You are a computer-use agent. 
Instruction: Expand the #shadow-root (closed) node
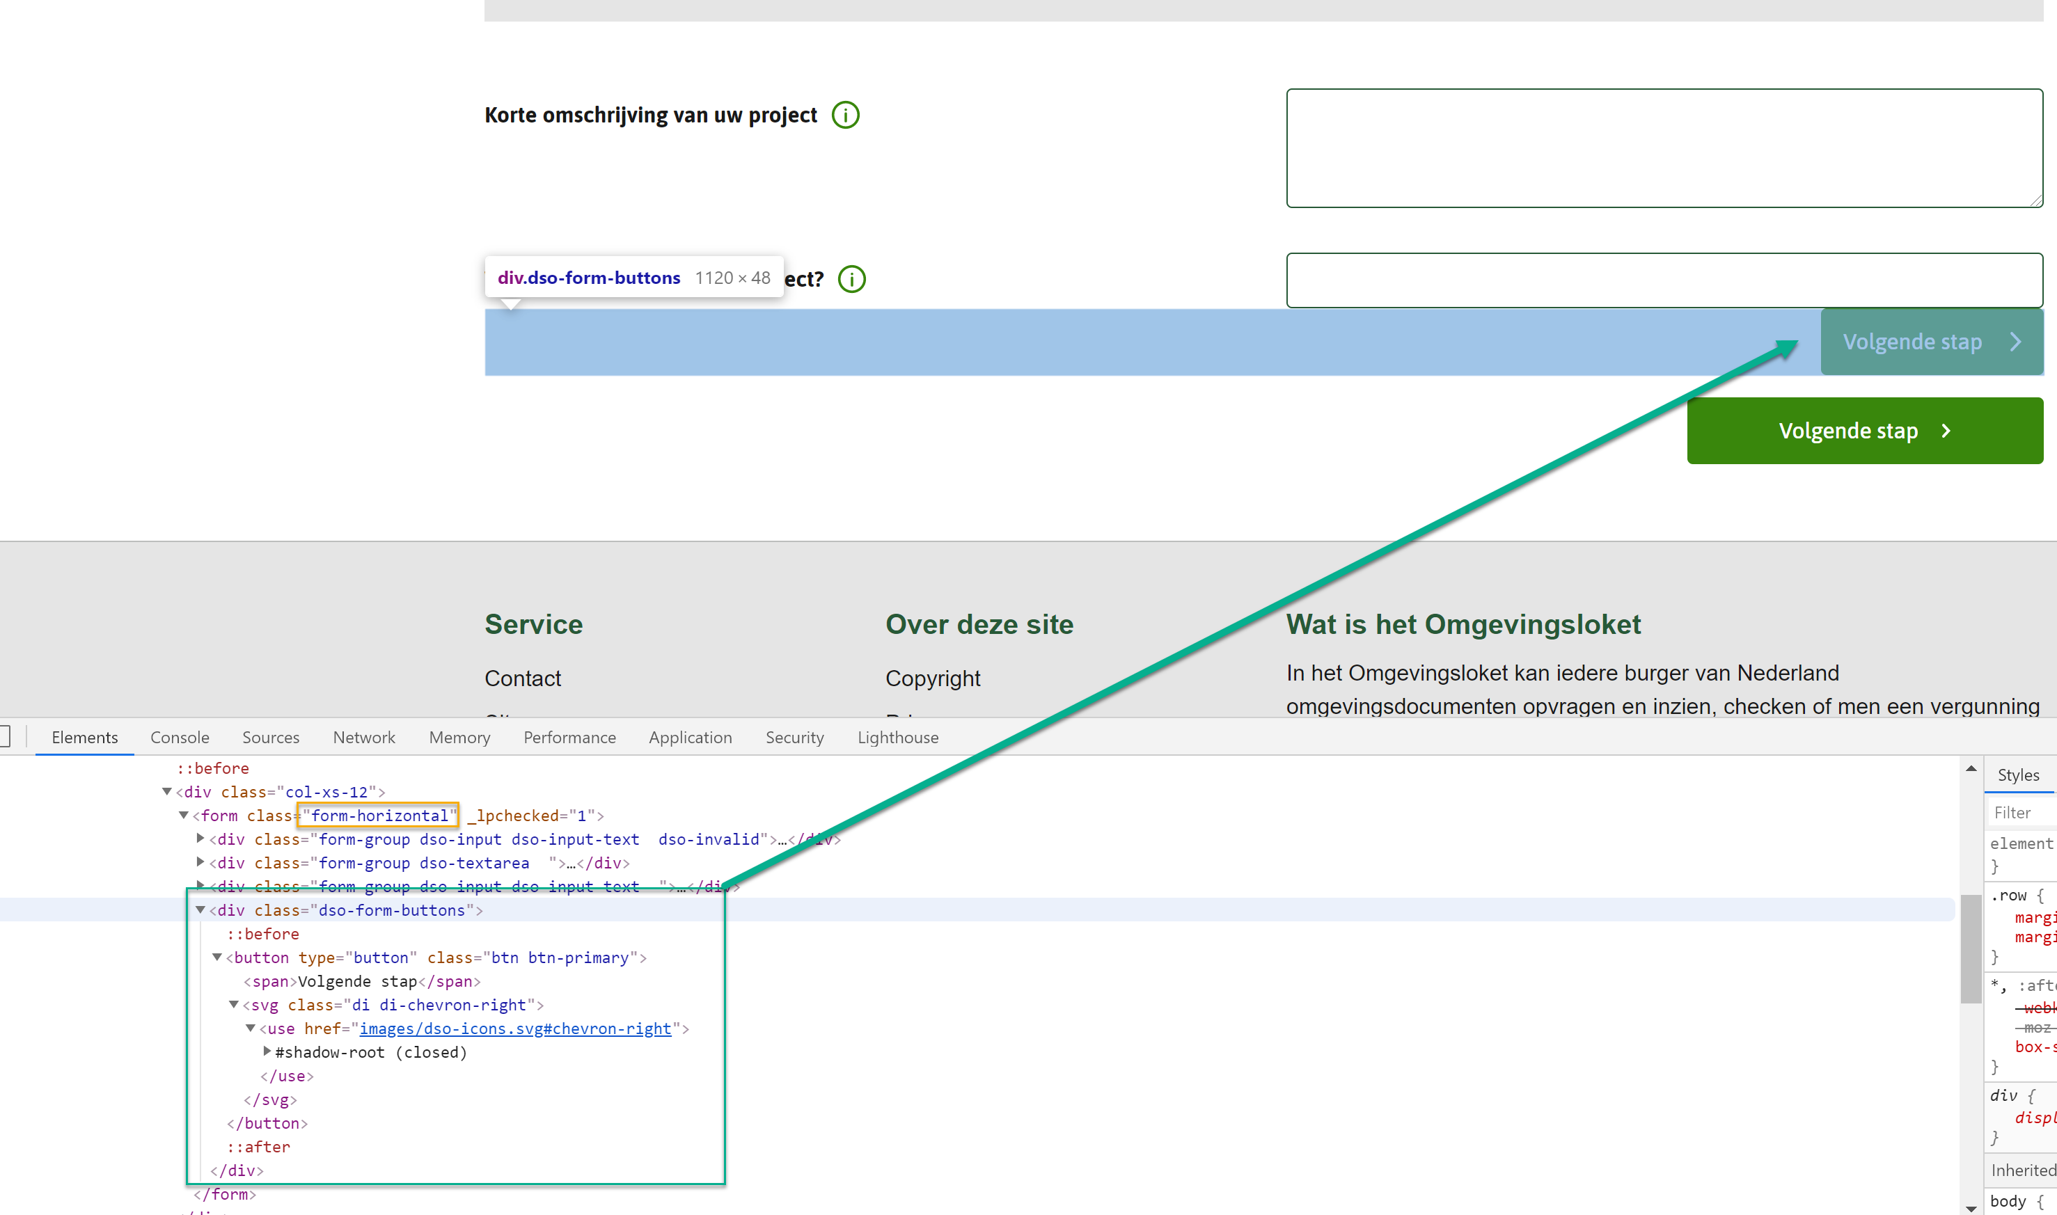point(267,1052)
